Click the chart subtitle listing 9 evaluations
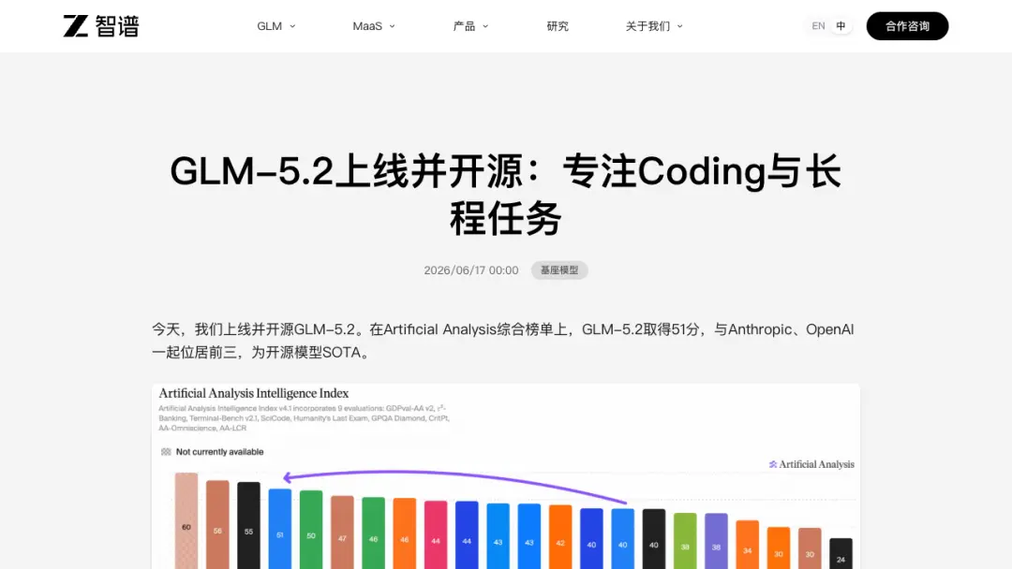 coord(304,418)
